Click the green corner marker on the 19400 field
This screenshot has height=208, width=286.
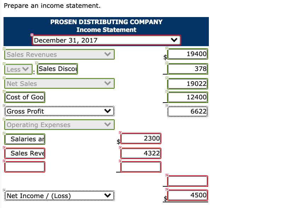pos(167,49)
